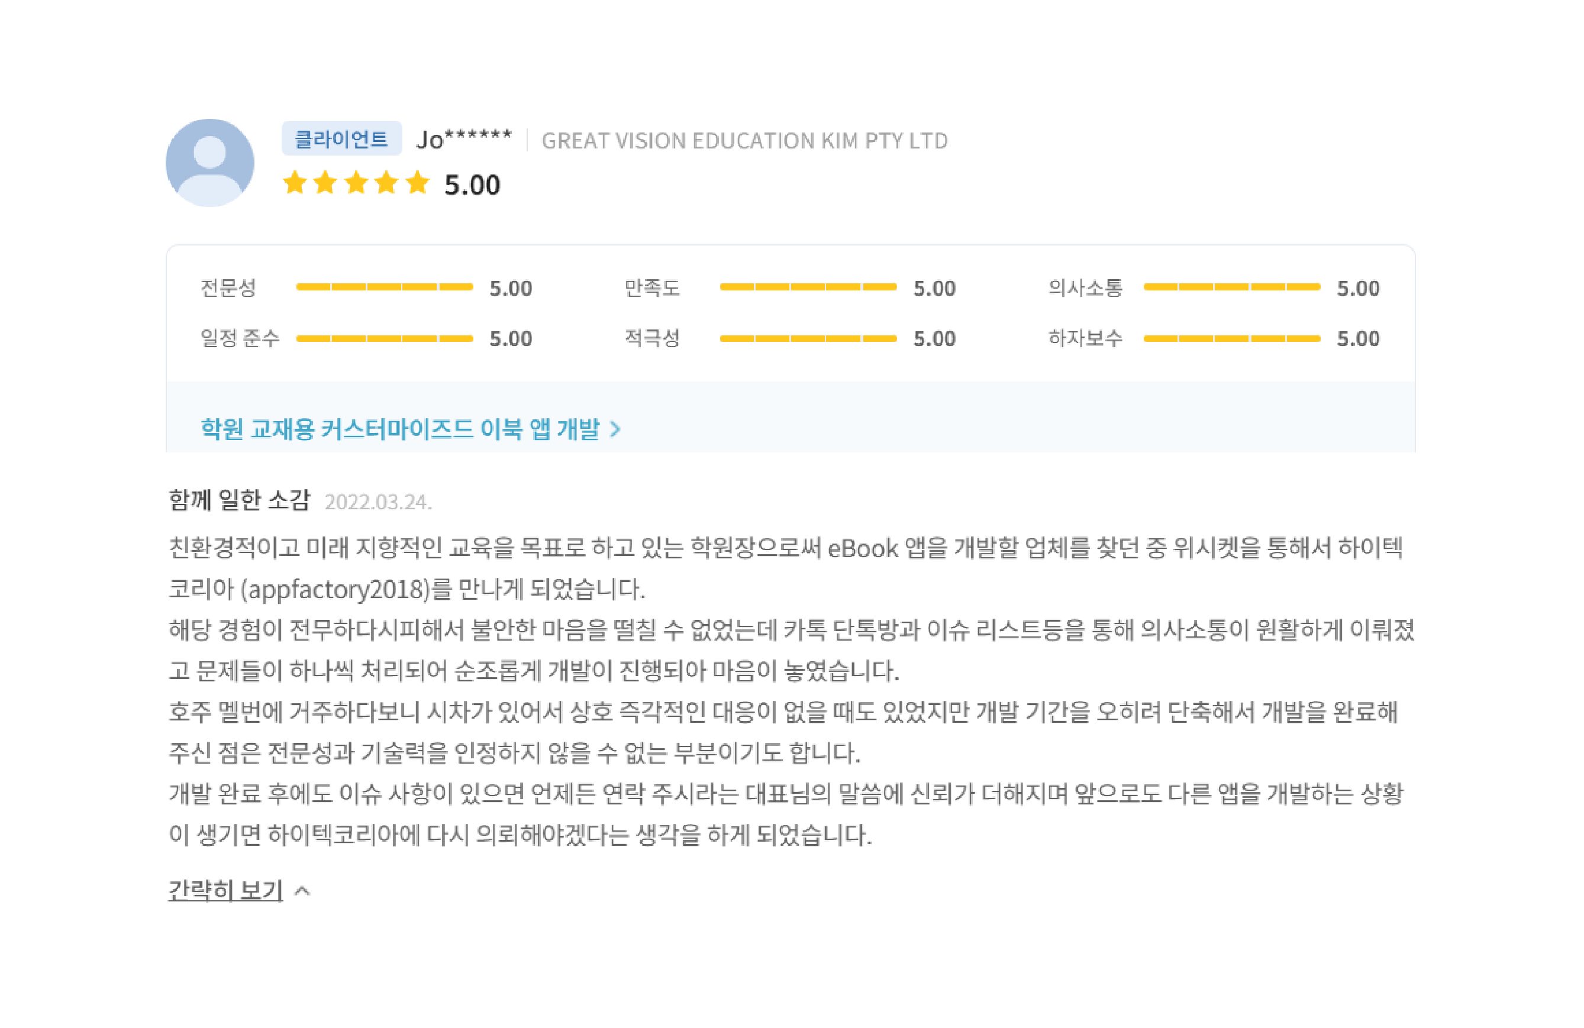Viewport: 1584px width, 1028px height.
Task: Click the third gold rating star
Action: (356, 182)
